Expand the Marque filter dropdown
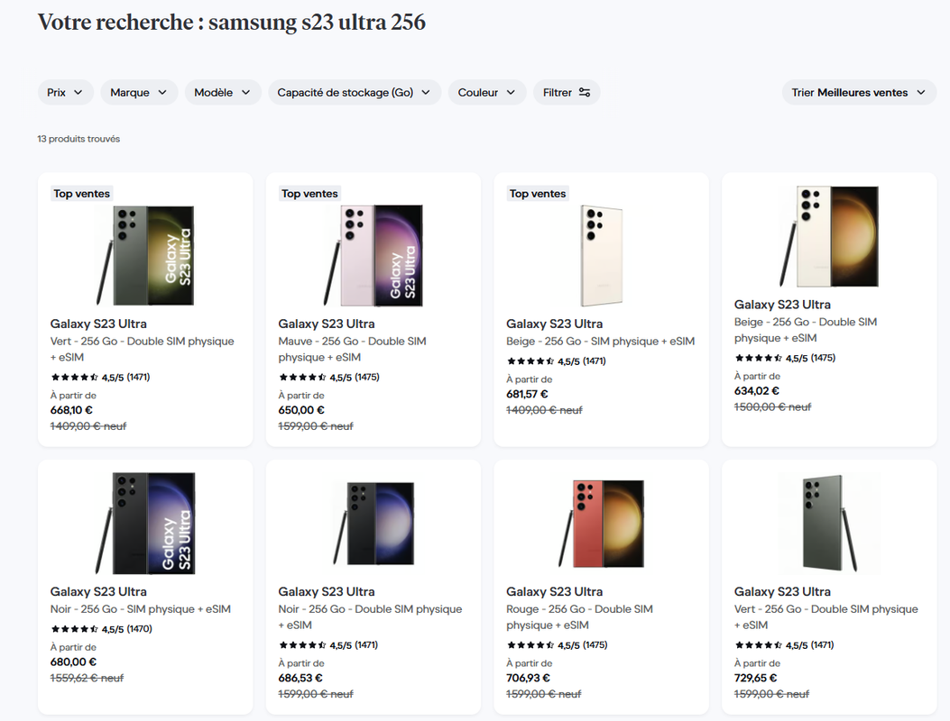Viewport: 950px width, 721px height. [139, 92]
